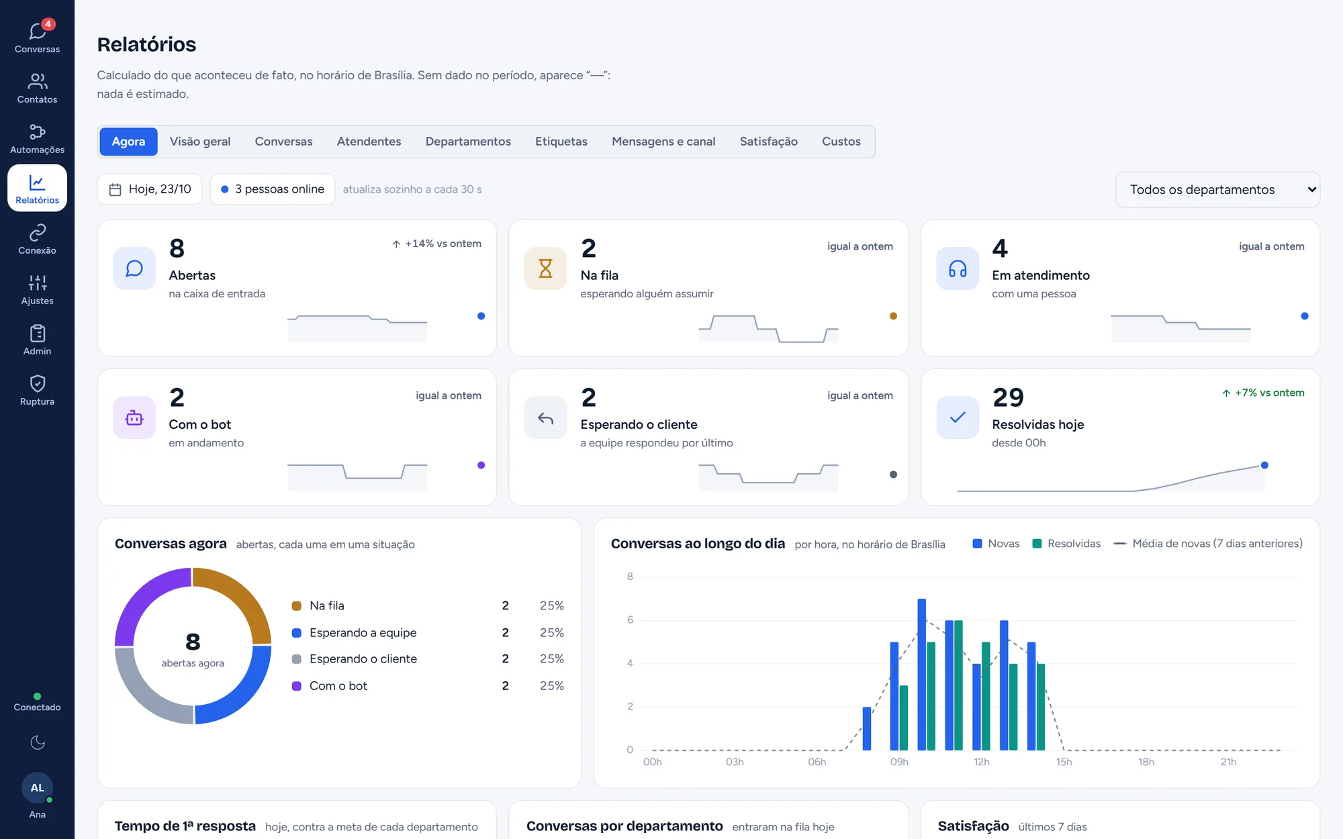
Task: Click the 3 pessoas online chip
Action: [273, 189]
